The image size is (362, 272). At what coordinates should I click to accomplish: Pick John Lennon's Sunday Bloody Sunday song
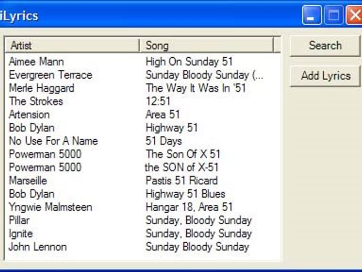197,247
